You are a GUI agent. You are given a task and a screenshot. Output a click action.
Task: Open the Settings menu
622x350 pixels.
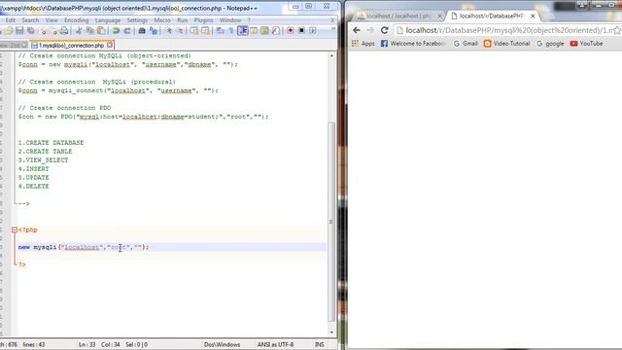(x=137, y=20)
